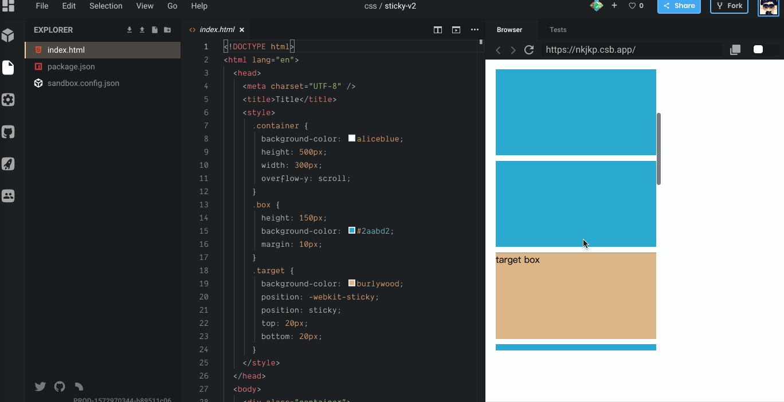Image resolution: width=784 pixels, height=402 pixels.
Task: Click the GitHub icon at bottom left
Action: click(x=60, y=387)
